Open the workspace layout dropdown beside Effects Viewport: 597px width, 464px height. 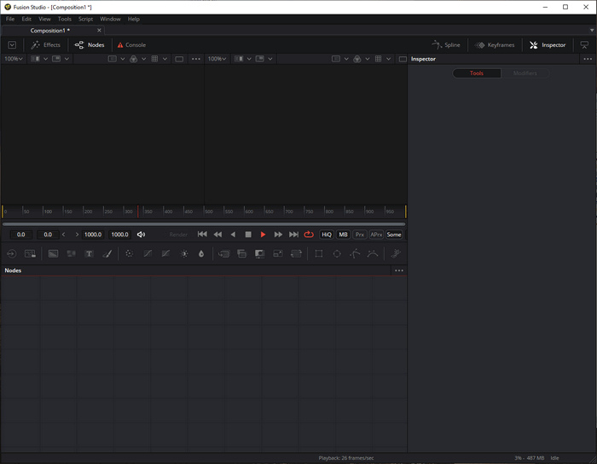click(x=12, y=45)
